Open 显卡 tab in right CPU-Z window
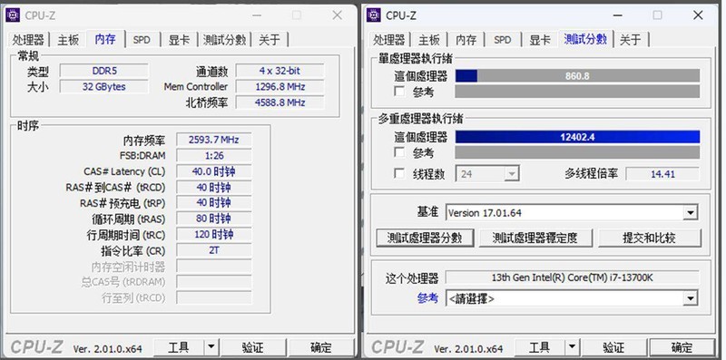This screenshot has height=360, width=726. (540, 40)
